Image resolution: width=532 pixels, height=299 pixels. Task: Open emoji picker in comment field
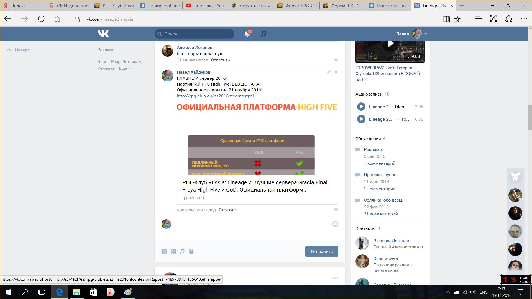[335, 224]
